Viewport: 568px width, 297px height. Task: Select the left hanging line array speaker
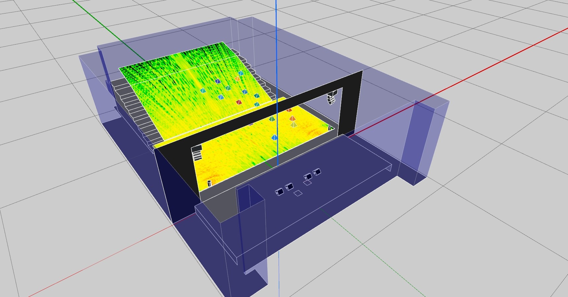197,153
